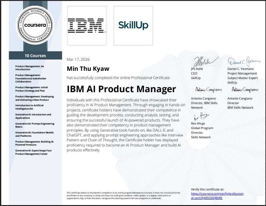This screenshot has height=206, width=266.
Task: Click the JPS Kohli signature
Action: pos(206,62)
